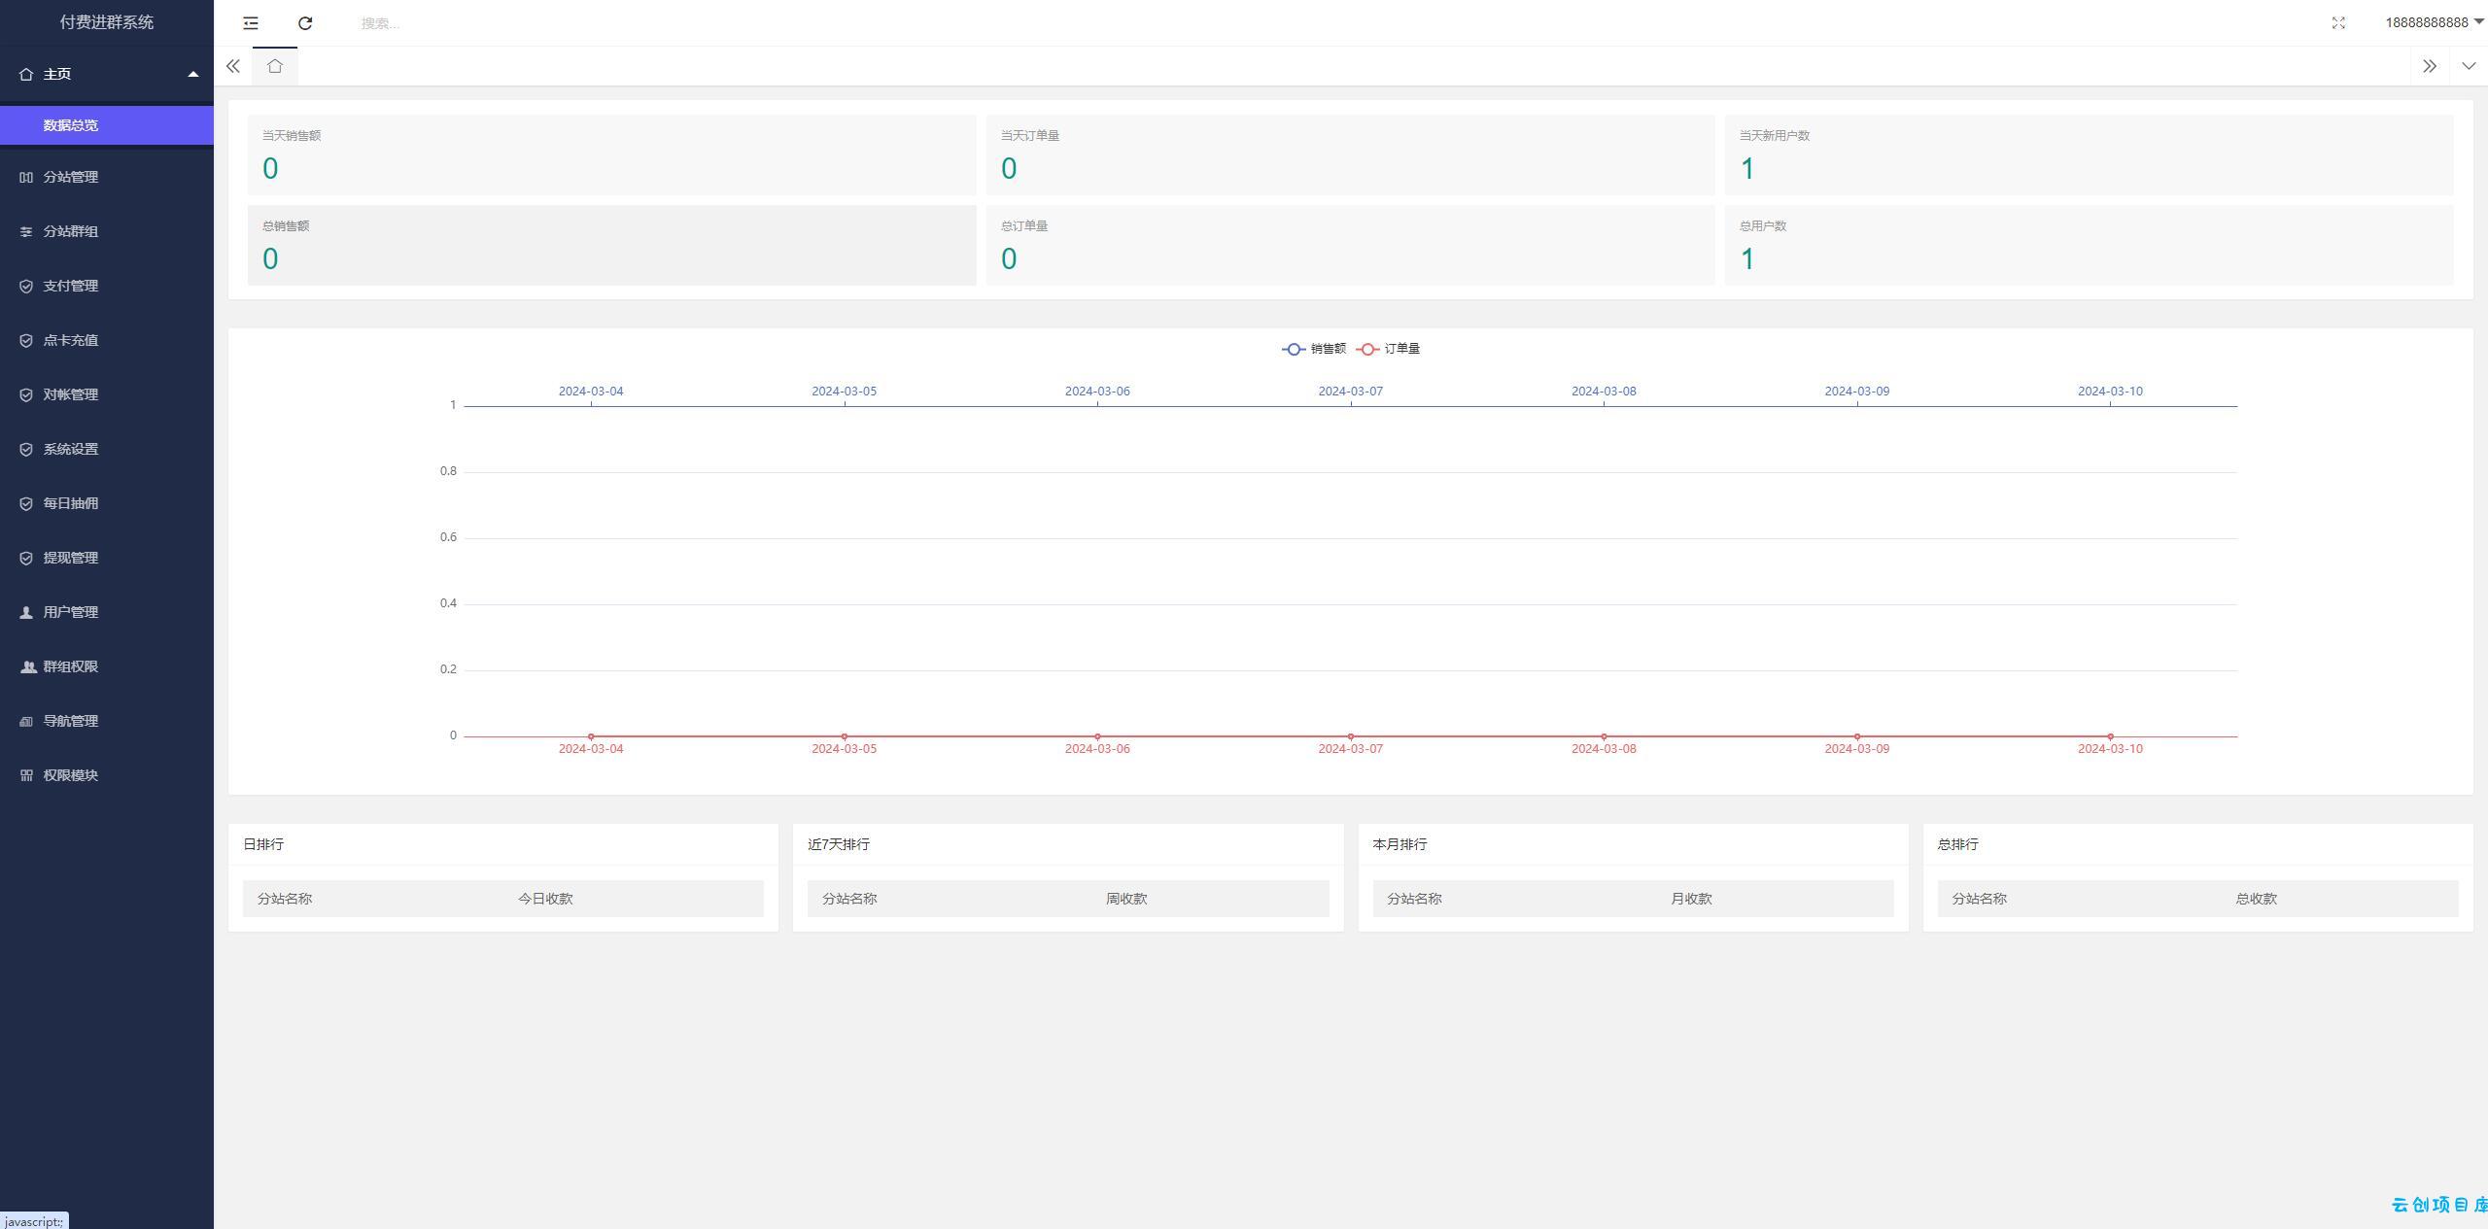Viewport: 2488px width, 1229px height.
Task: Click the 用户管理 person icon
Action: coord(26,612)
